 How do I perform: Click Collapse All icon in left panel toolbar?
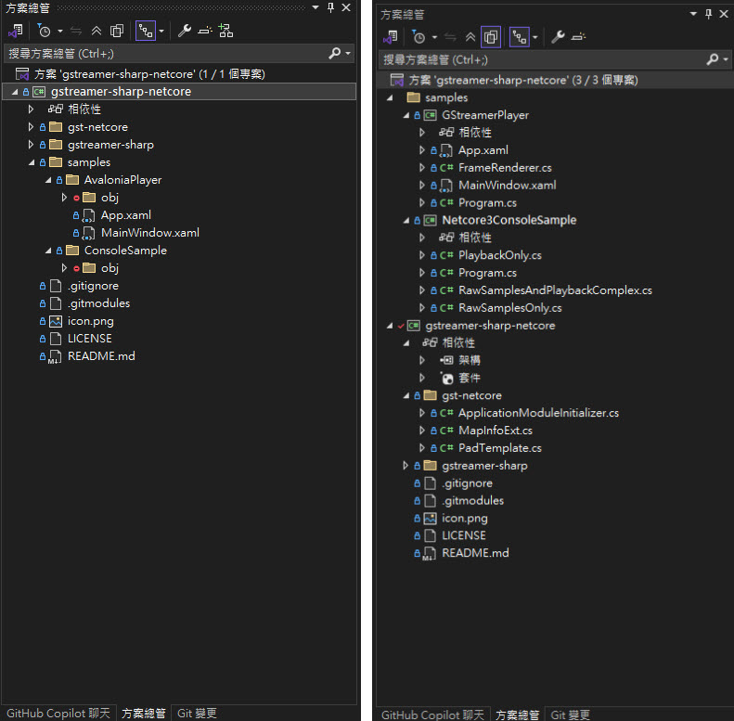(97, 31)
